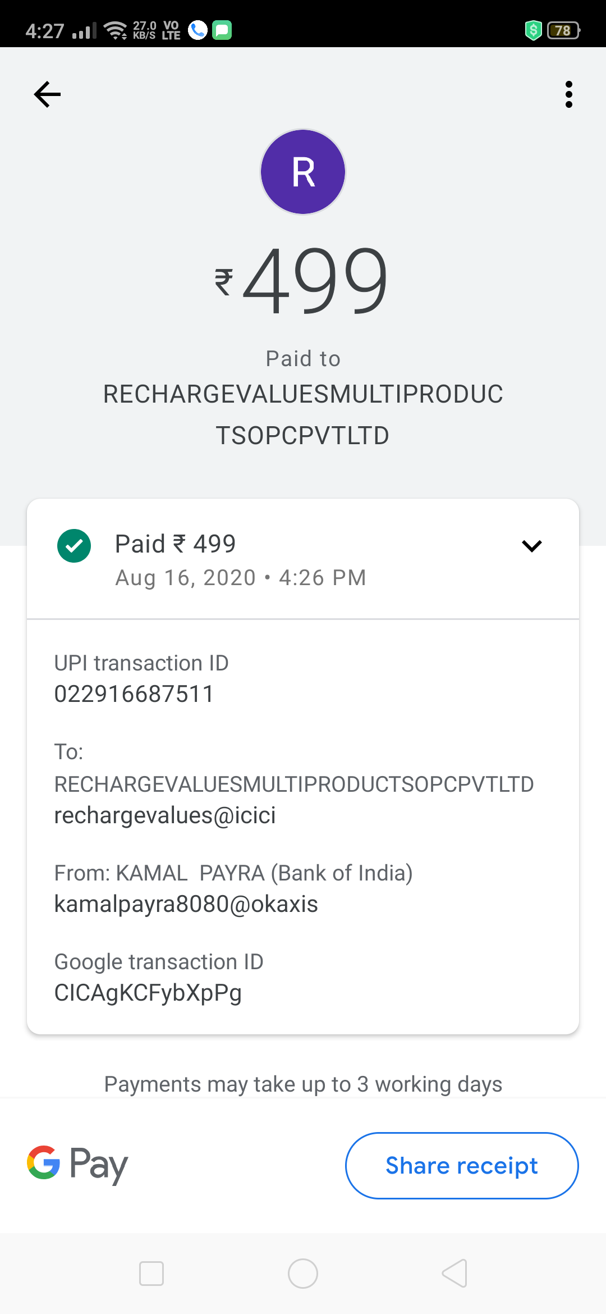Tap the Paid ₹ 499 header row
Viewport: 606px width, 1314px height.
tap(281, 559)
